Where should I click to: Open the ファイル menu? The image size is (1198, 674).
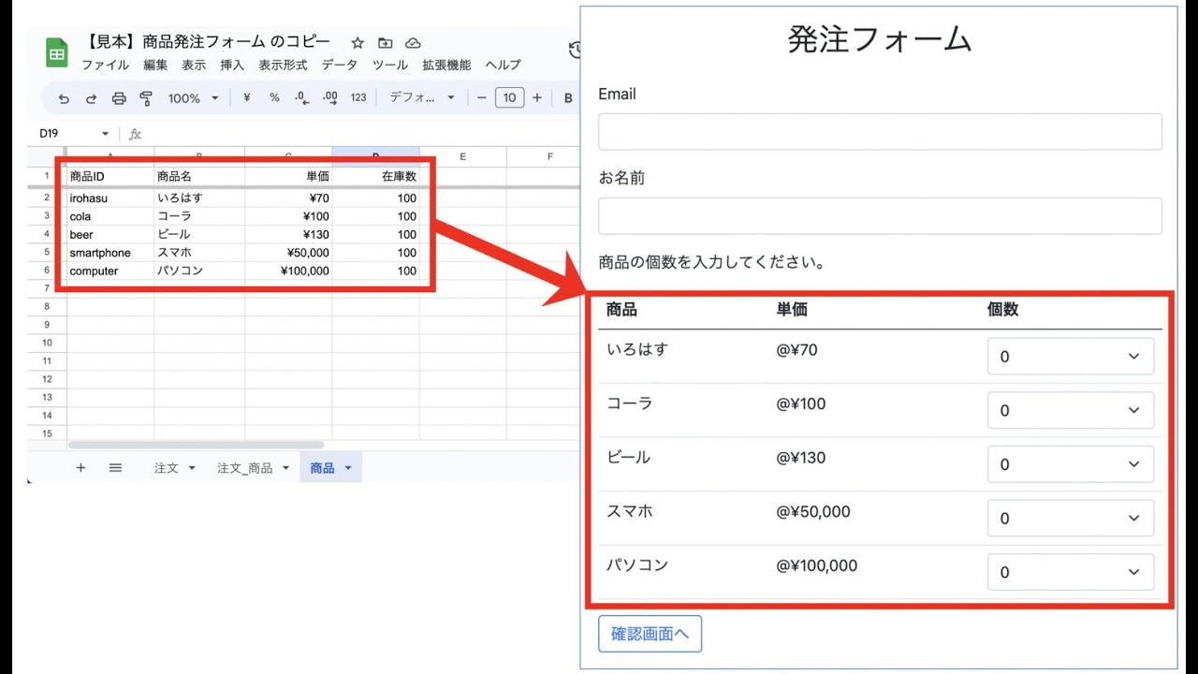[x=106, y=65]
